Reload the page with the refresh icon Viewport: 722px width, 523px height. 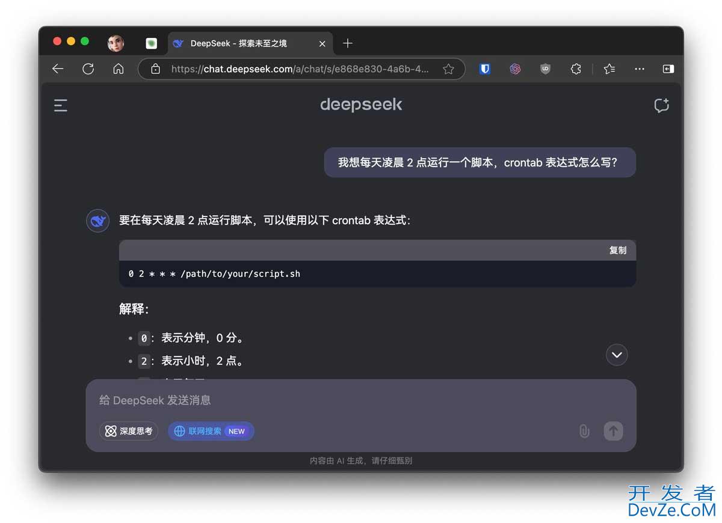pyautogui.click(x=88, y=69)
